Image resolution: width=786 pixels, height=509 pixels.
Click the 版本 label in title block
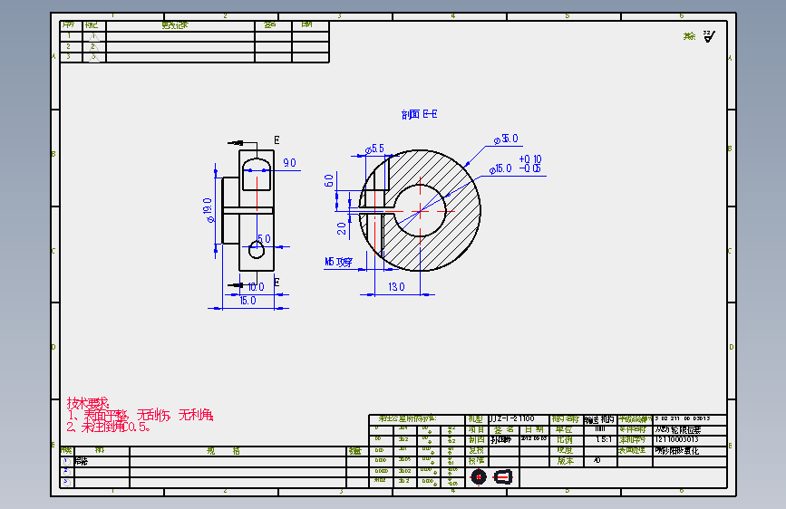565,461
